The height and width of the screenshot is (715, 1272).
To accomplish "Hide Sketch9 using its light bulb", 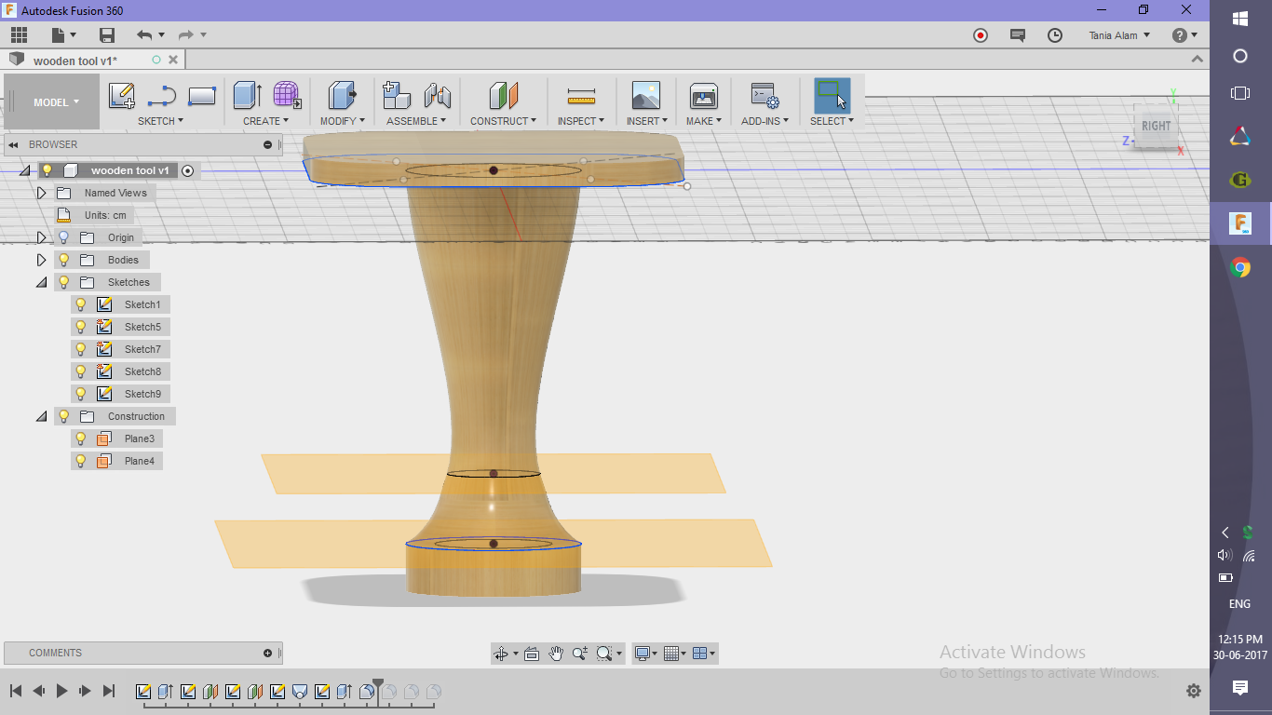I will pos(81,394).
